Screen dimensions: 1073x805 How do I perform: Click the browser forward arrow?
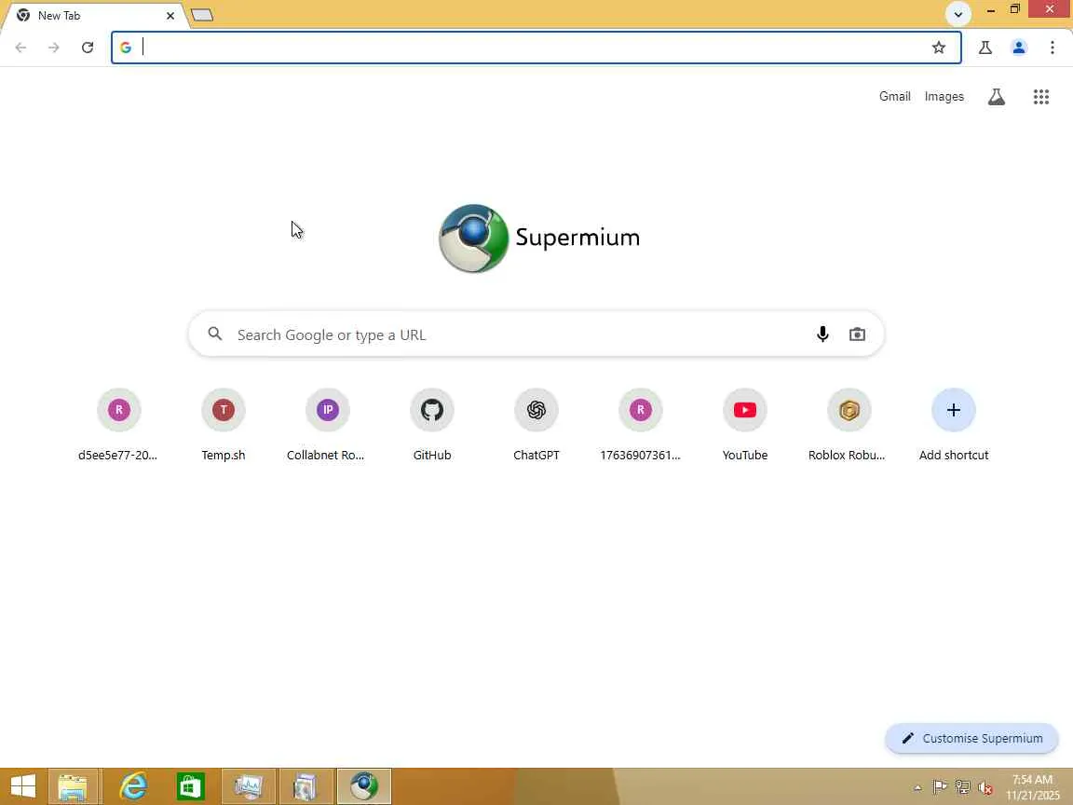click(53, 48)
